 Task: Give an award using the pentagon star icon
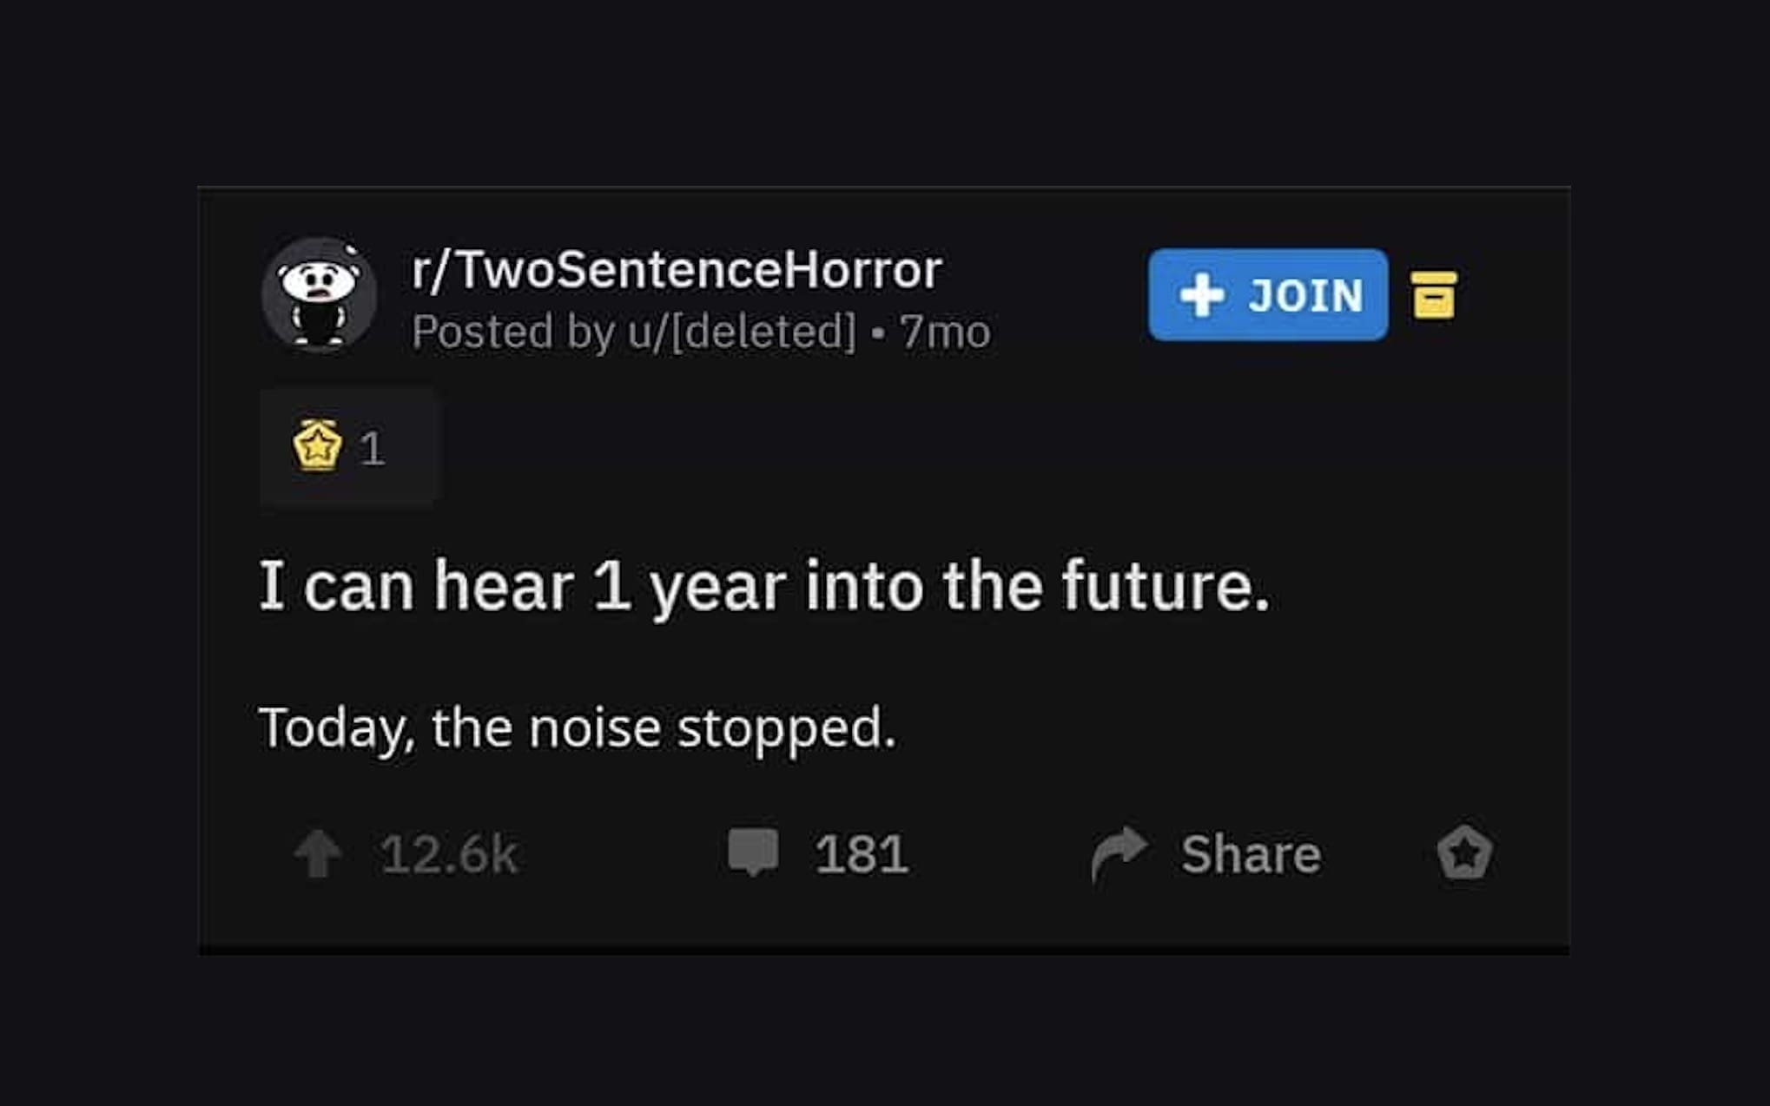tap(1464, 853)
